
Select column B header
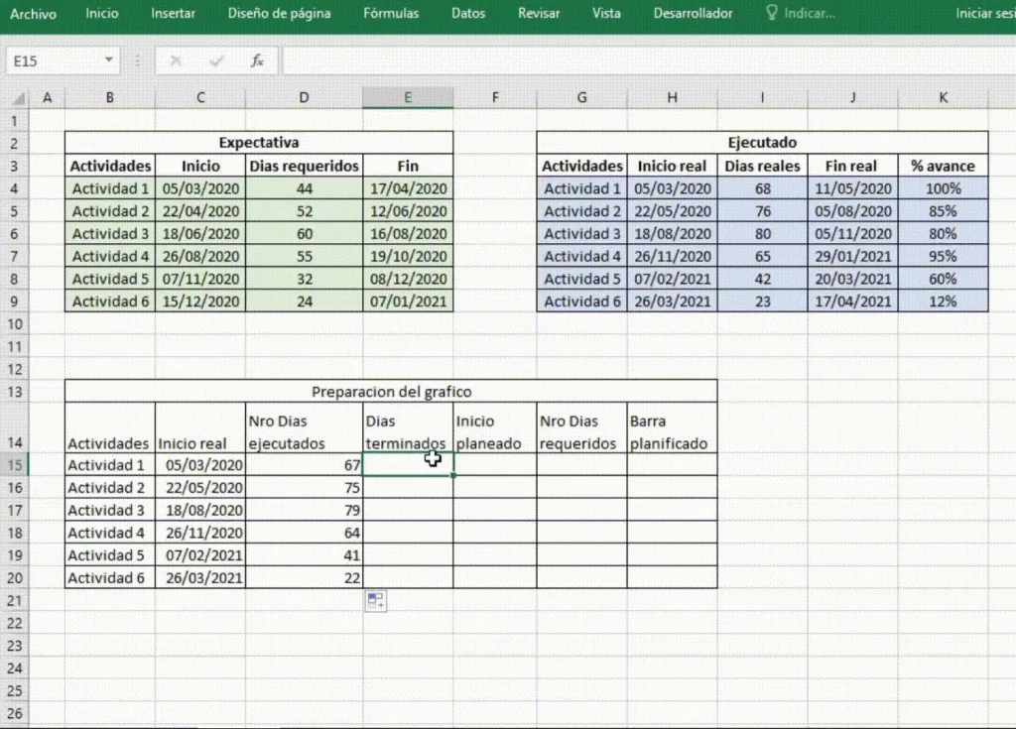(x=109, y=98)
